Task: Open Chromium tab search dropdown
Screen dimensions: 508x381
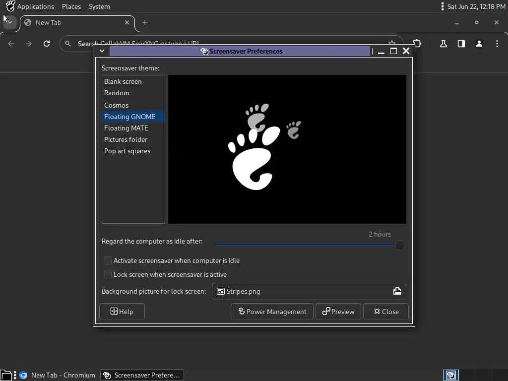Action: click(9, 22)
